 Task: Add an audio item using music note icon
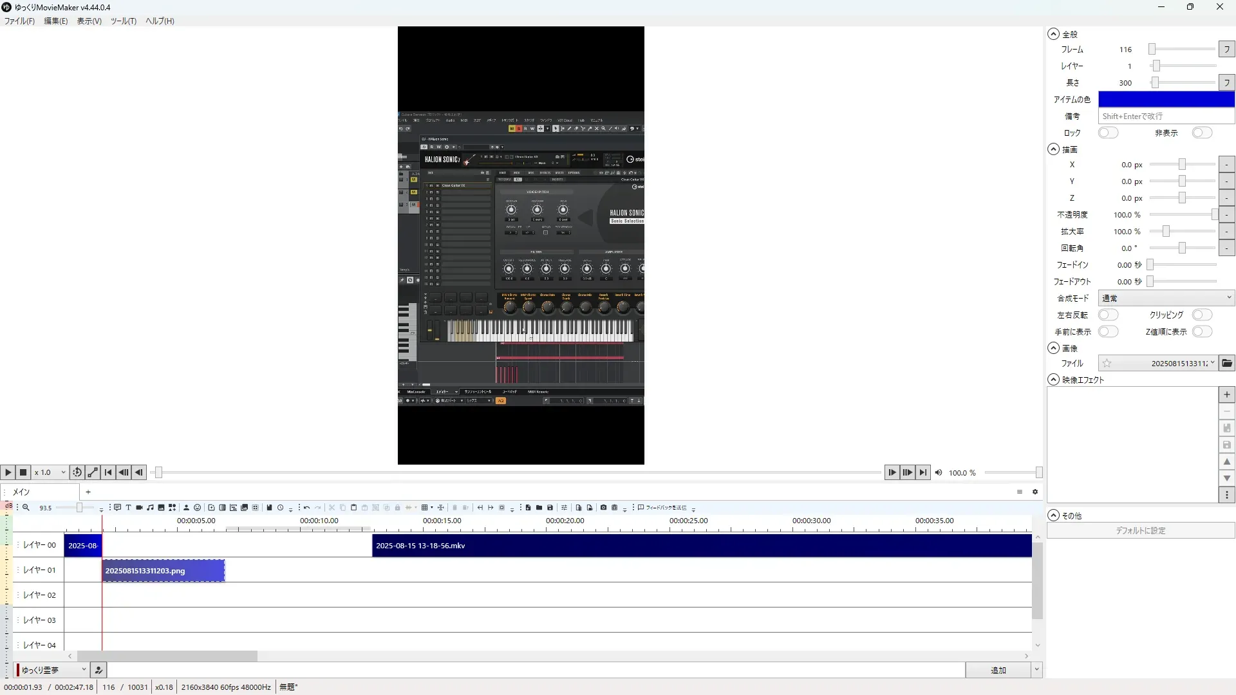(150, 508)
